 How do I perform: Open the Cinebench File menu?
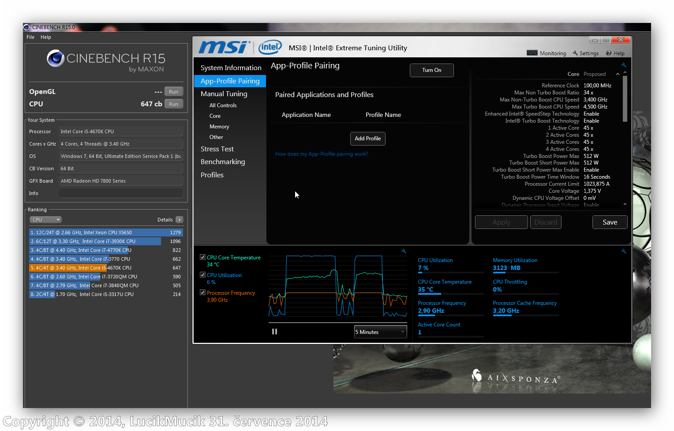(x=30, y=37)
